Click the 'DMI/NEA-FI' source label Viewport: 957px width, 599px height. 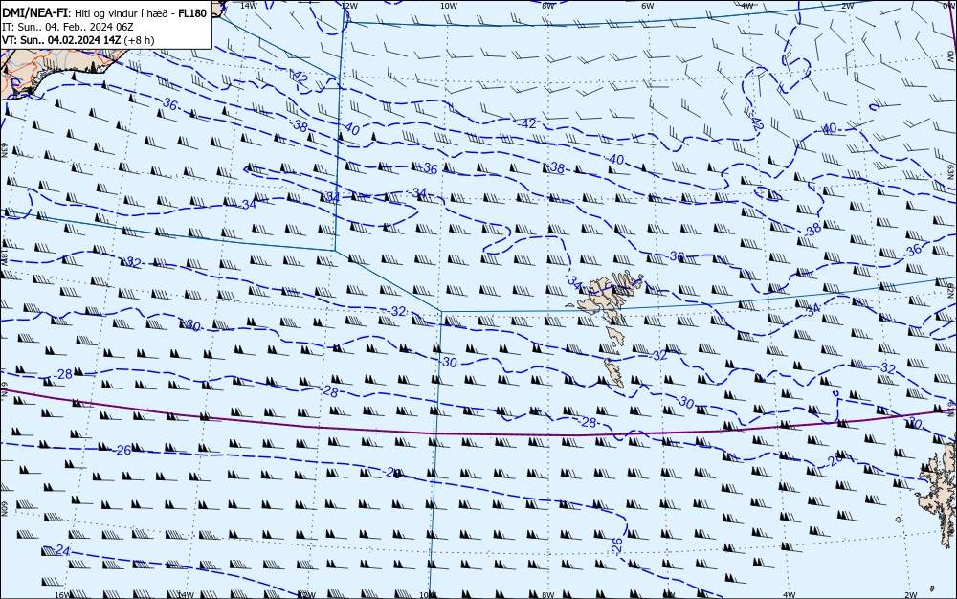(34, 14)
